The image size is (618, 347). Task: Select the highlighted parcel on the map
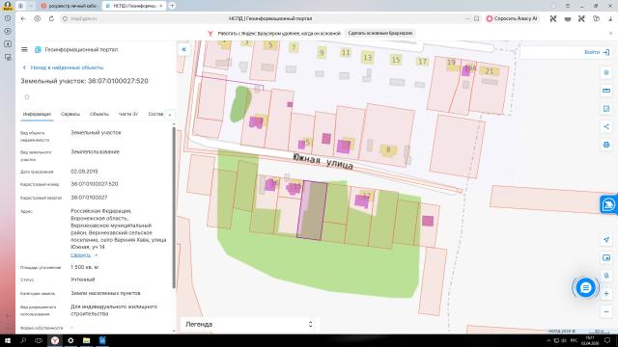pos(313,210)
